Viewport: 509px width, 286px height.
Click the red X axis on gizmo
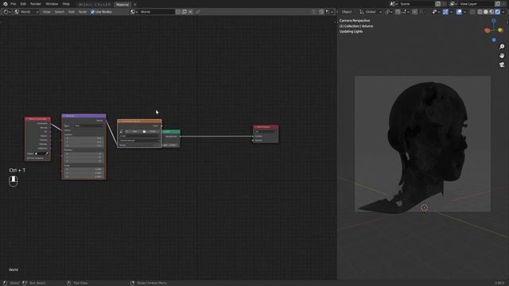coord(487,30)
